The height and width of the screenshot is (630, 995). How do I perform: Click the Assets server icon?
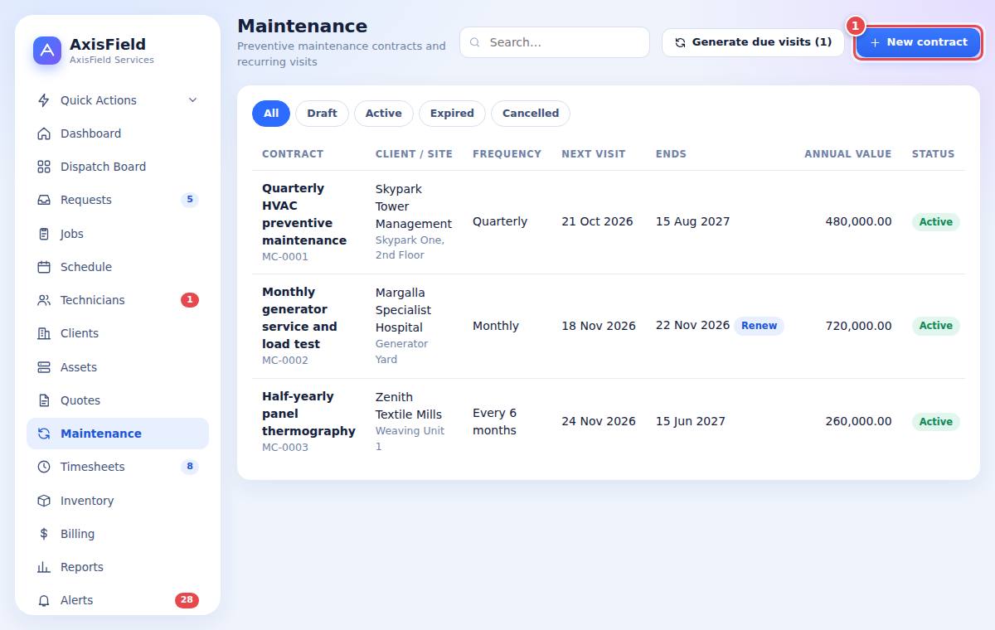[x=44, y=367]
